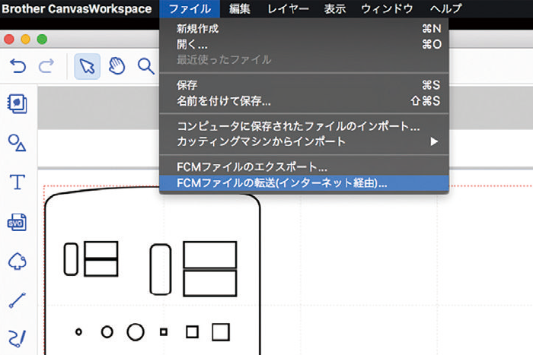Choose 名前を付けて保存... menu entry
Image resolution: width=533 pixels, height=355 pixels.
(305, 101)
